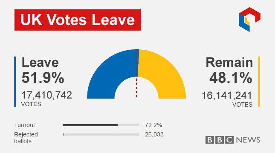Click the 26,033 rejected ballots value
275x153 pixels.
pyautogui.click(x=154, y=134)
